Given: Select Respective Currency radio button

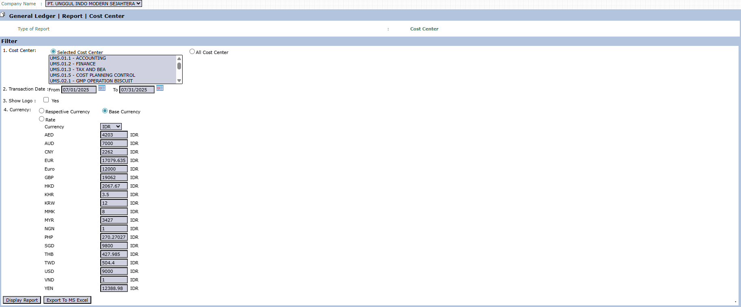Looking at the screenshot, I should coord(41,111).
